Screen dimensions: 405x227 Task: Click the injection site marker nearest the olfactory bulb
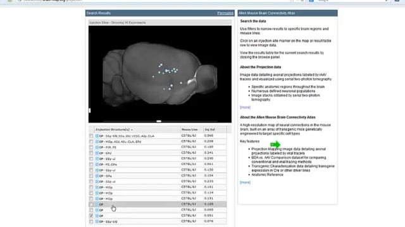coord(181,83)
